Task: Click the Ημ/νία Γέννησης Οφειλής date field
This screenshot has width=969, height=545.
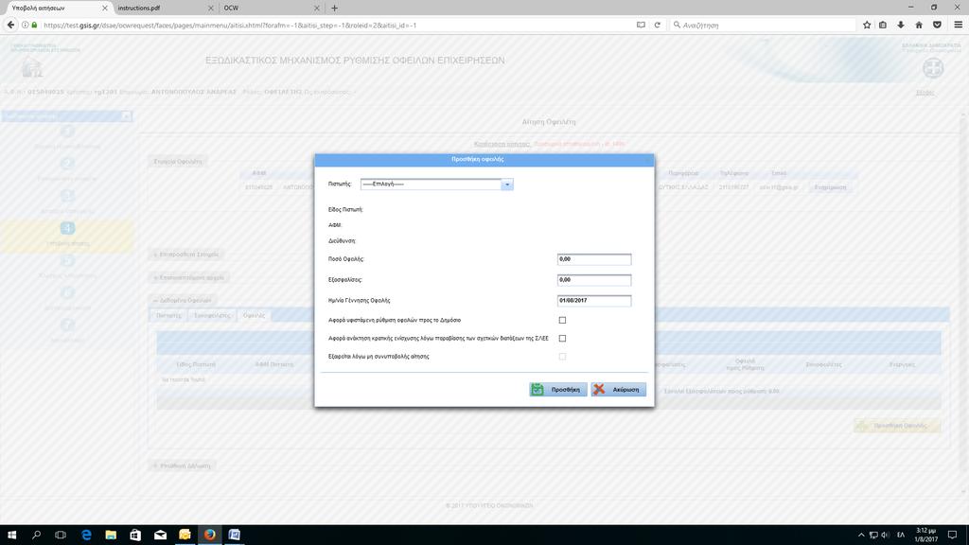Action: 594,301
